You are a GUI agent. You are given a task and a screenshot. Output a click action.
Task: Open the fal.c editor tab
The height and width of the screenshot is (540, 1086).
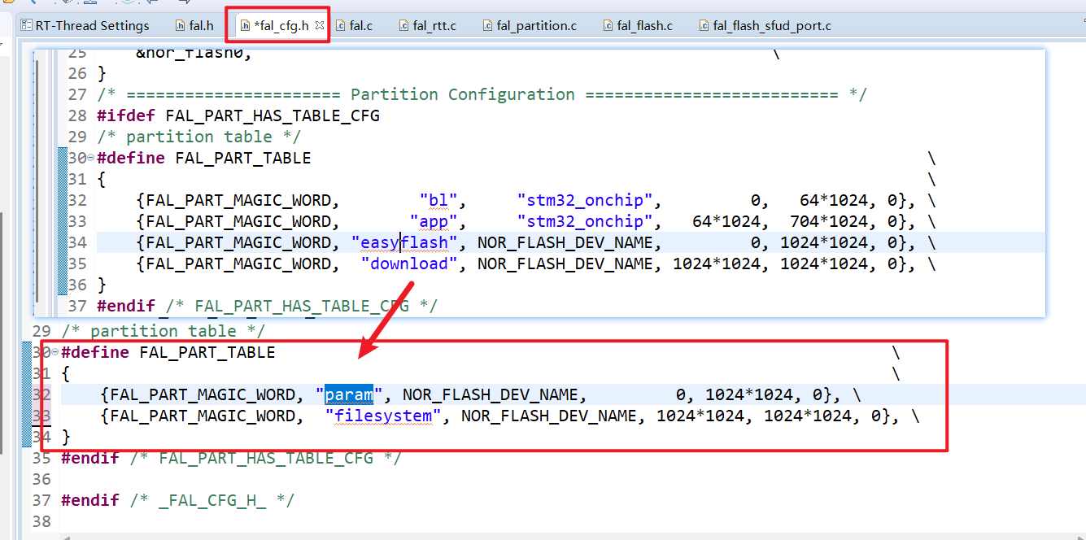tap(353, 25)
